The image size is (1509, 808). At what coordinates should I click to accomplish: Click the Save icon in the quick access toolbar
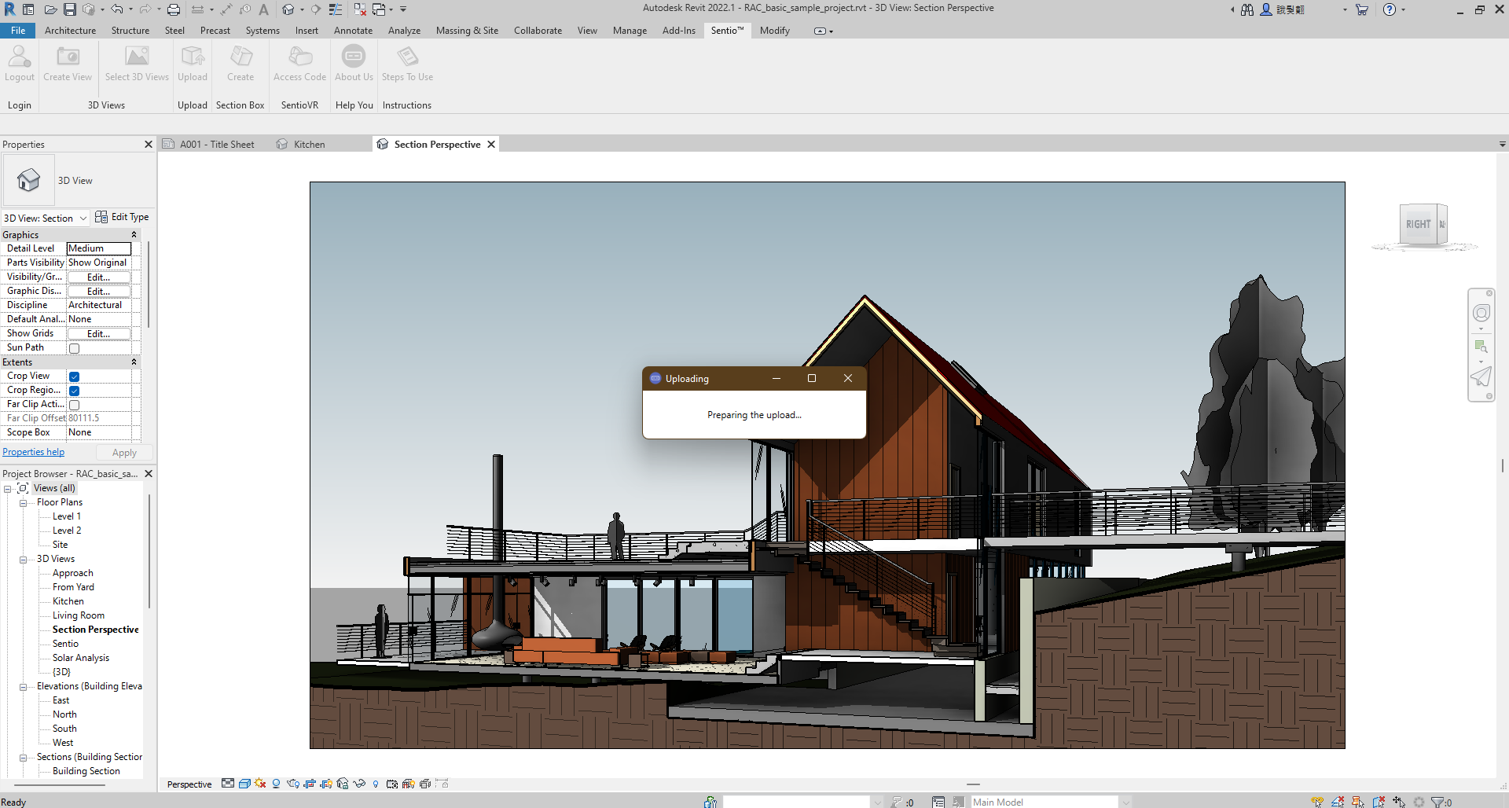pyautogui.click(x=70, y=9)
